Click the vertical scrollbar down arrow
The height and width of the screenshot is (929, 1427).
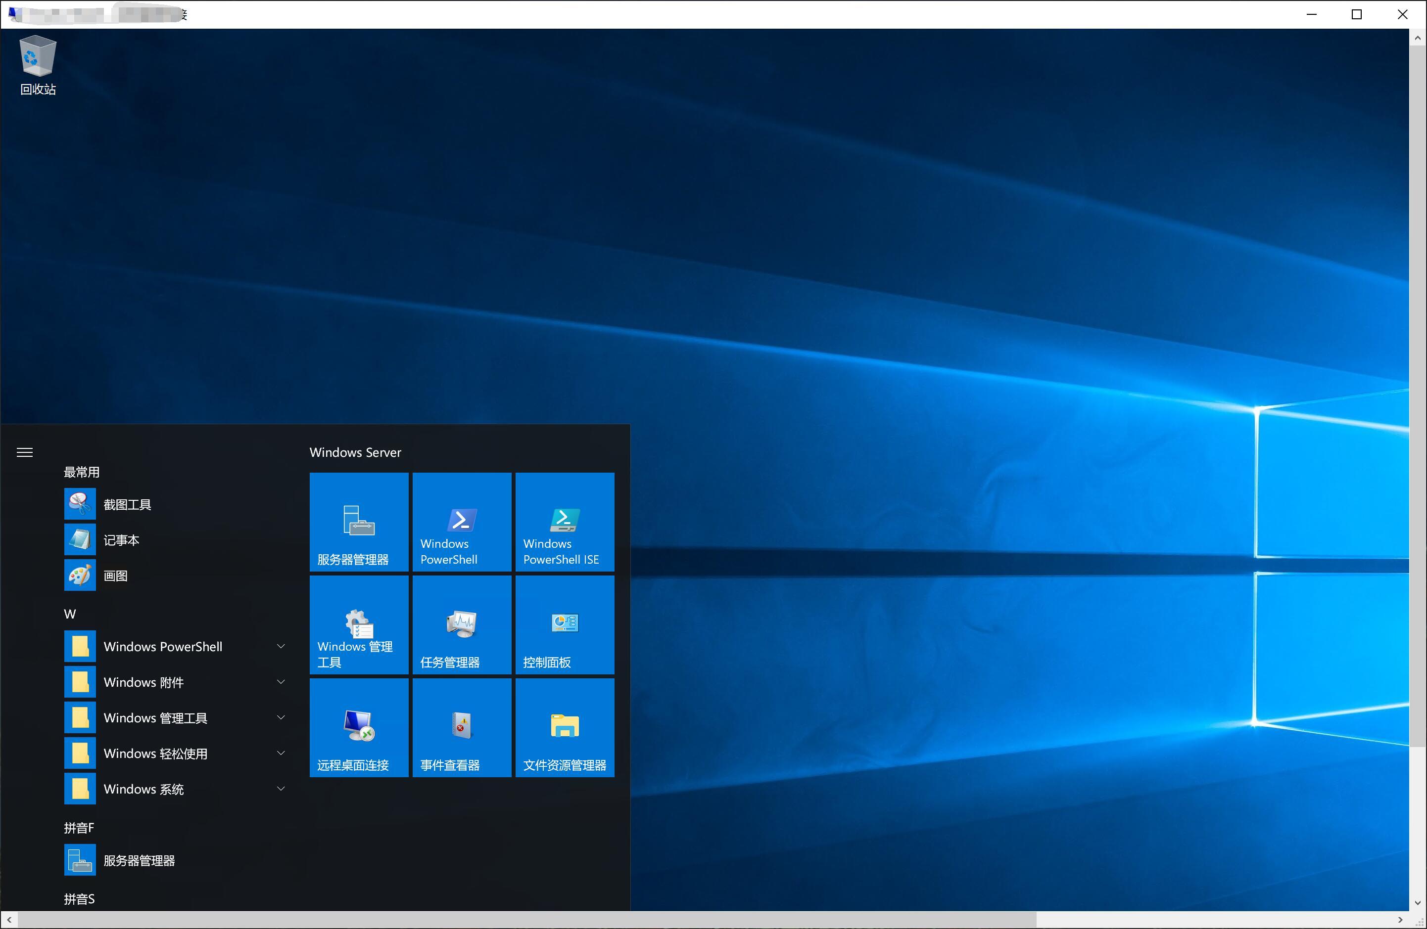tap(1418, 903)
